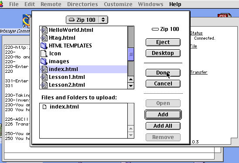Screen dimensions: 239x163
Task: Click the greyed-out Remove button
Action: coord(163,137)
